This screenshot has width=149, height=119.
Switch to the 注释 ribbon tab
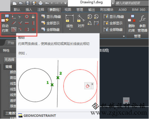41,10
